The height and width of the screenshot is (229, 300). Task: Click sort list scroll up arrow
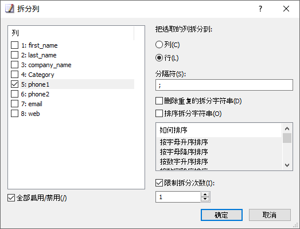[x=287, y=129]
